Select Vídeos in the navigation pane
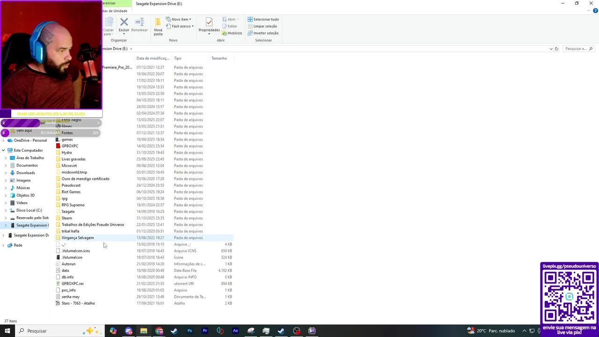Screen dimensions: 599x337 (x=22, y=203)
